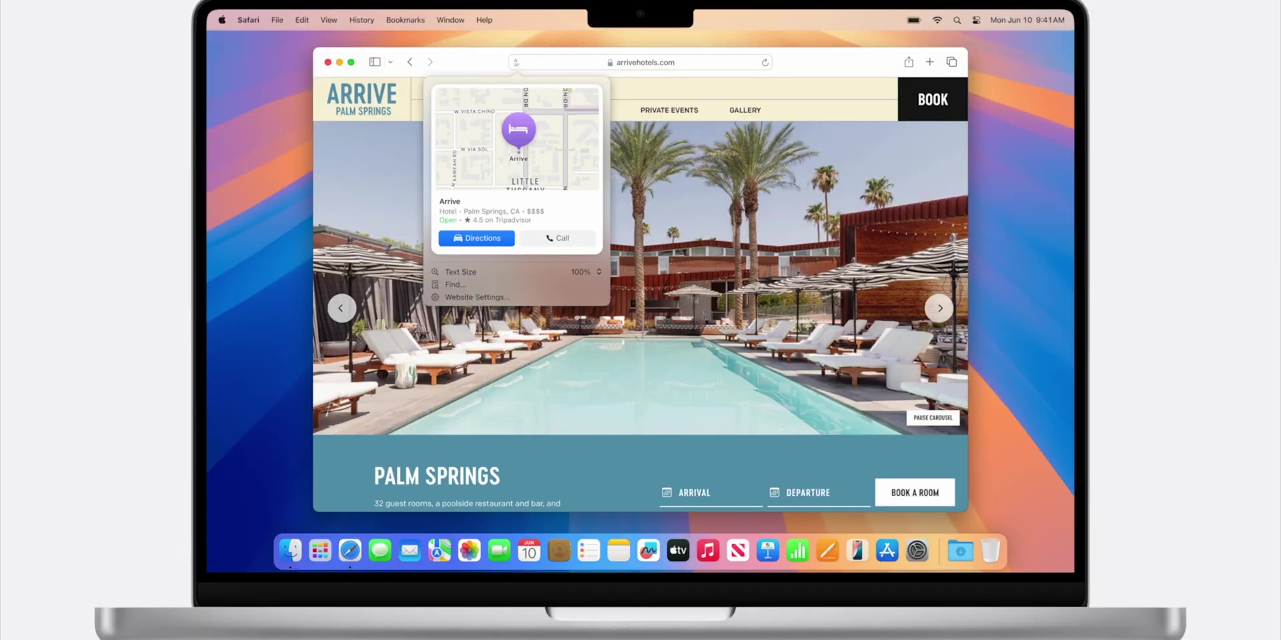Open Keynote from the Dock

(x=768, y=551)
